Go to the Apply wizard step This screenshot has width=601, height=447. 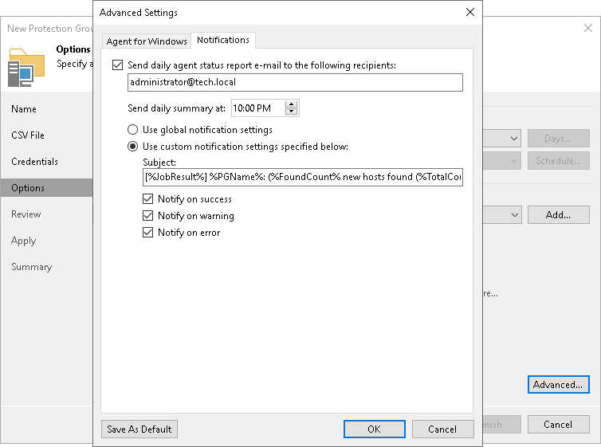tap(23, 241)
